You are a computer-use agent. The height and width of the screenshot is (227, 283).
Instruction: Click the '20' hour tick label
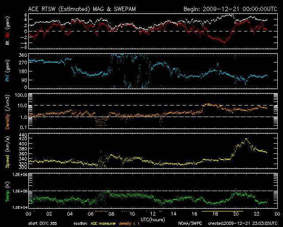tap(236, 214)
